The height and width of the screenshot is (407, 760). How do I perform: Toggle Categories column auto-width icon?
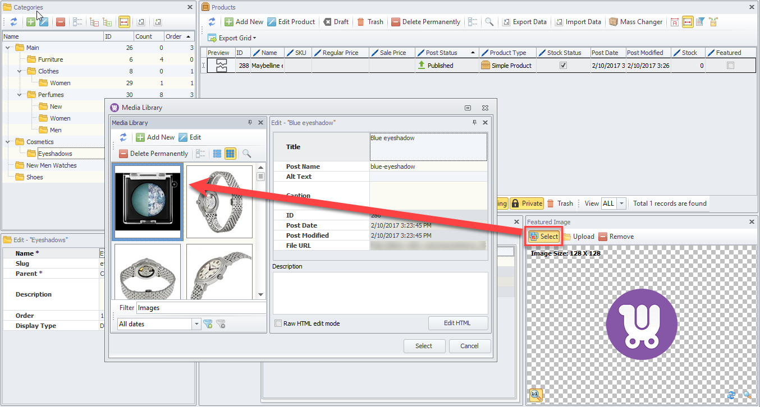124,22
